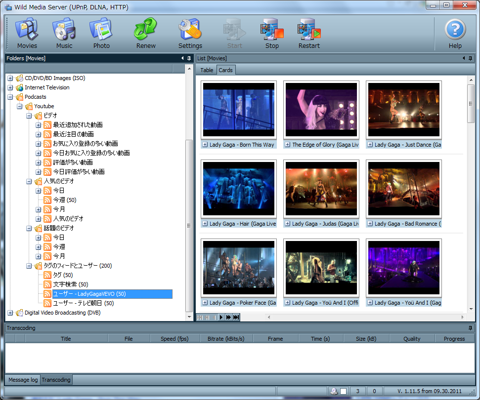
Task: Click the fast-forward button below the cards
Action: coord(228,317)
